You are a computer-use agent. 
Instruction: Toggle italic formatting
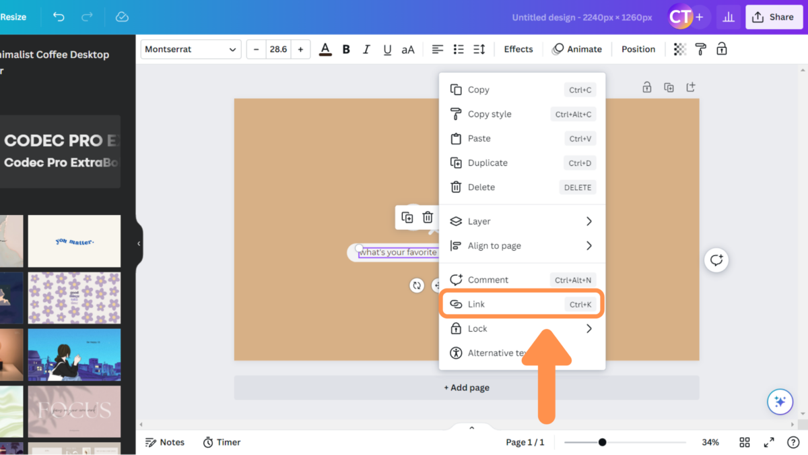tap(366, 49)
